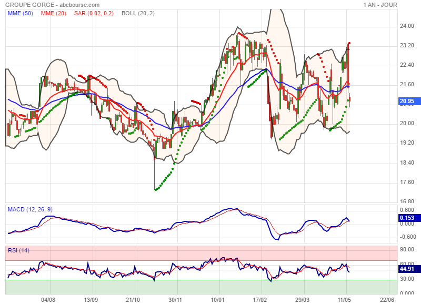The width and height of the screenshot is (421, 305).
Task: Select the 21.60 price axis label
Action: point(407,85)
